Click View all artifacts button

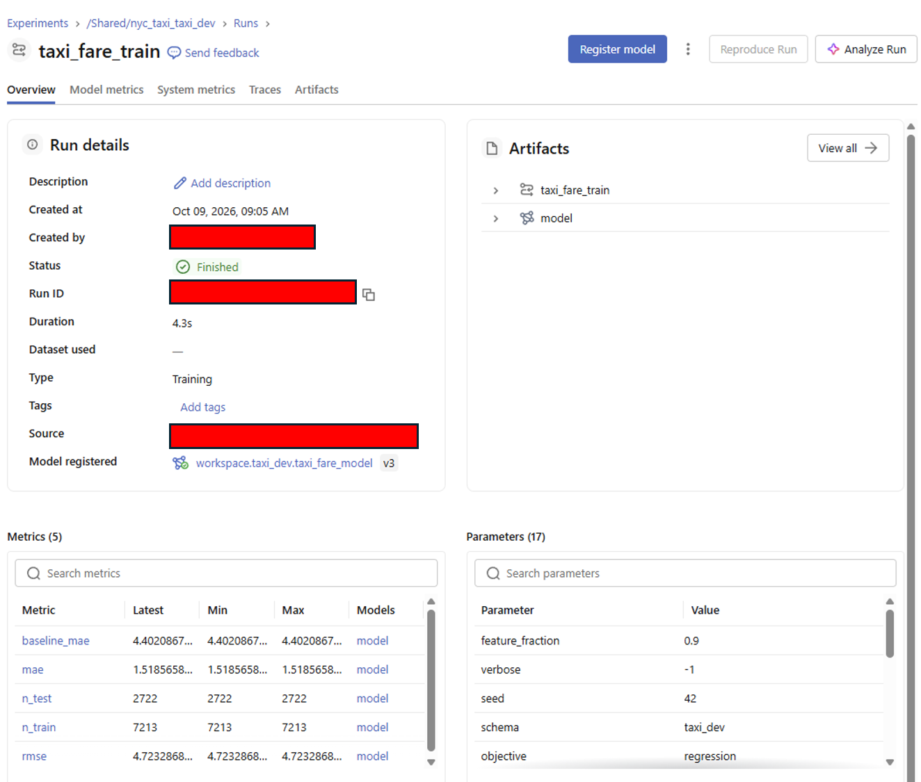[848, 148]
